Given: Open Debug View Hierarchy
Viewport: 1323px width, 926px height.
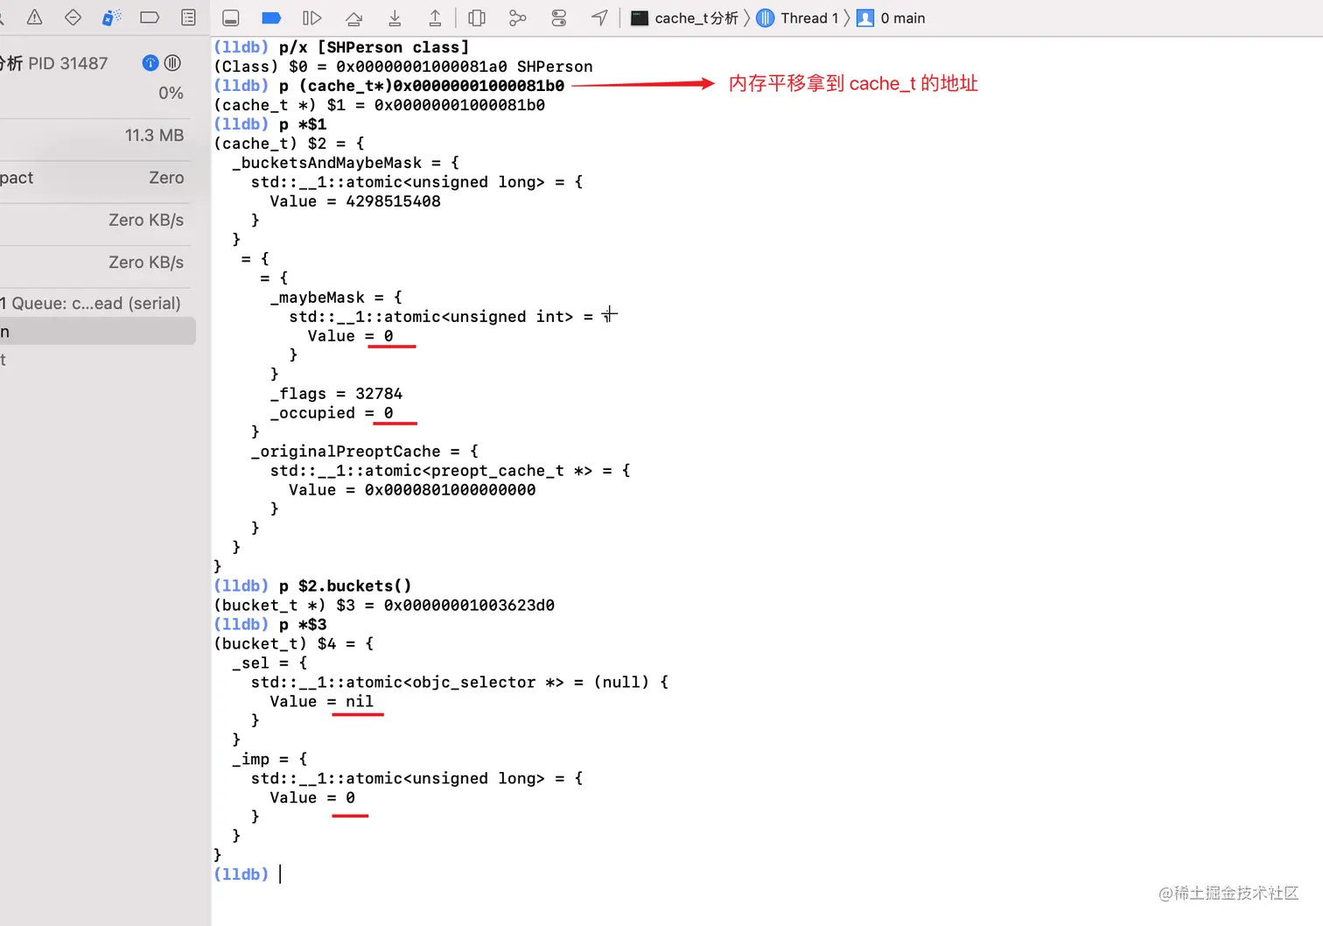Looking at the screenshot, I should 477,18.
